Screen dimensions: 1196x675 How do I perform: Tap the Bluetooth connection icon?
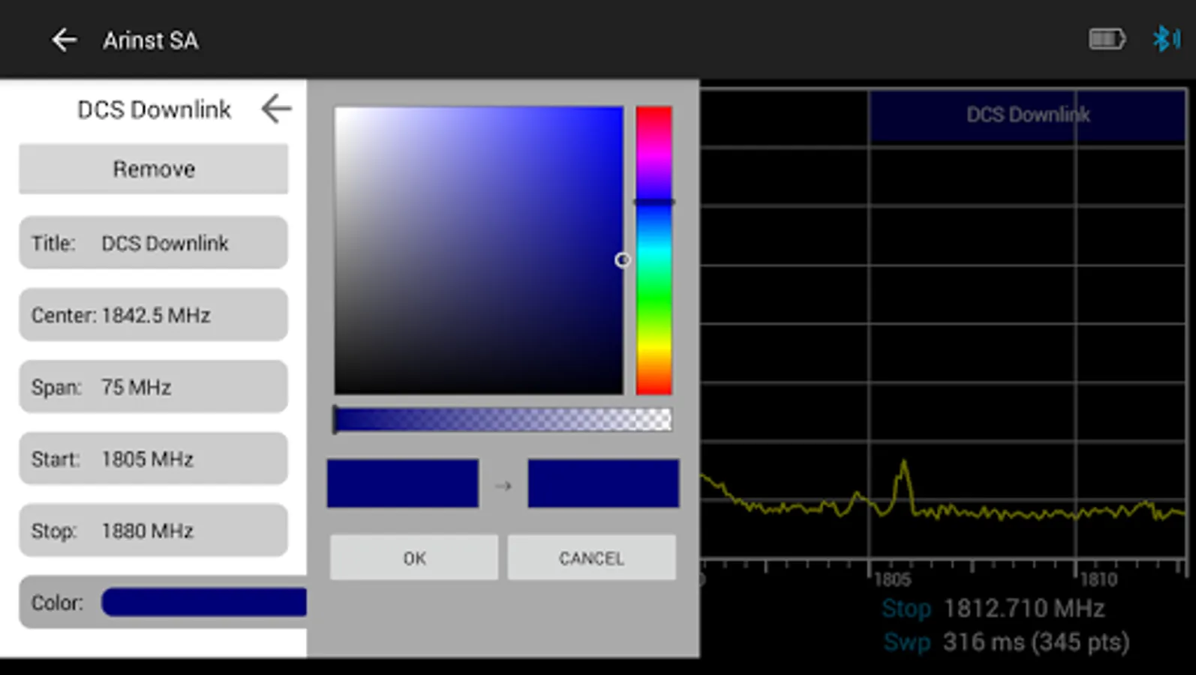pos(1166,39)
